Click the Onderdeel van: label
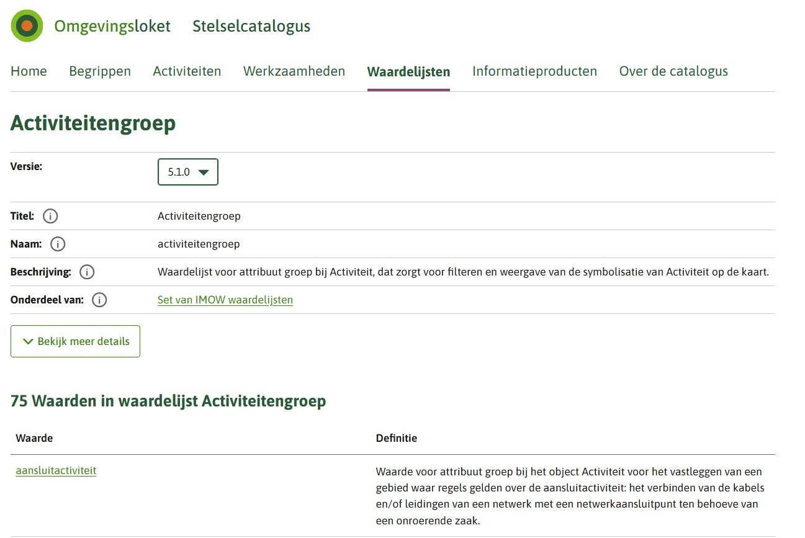This screenshot has width=805, height=538. tap(47, 300)
